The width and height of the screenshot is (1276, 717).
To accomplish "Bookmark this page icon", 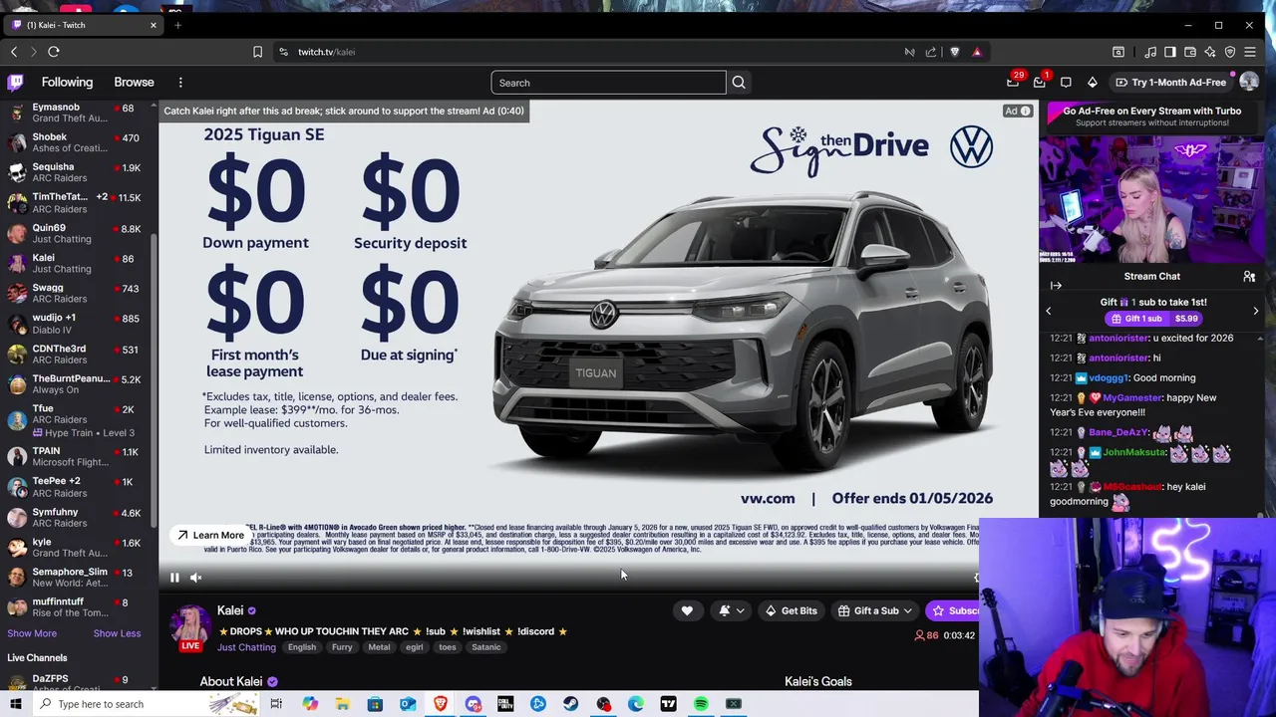I will [x=257, y=52].
